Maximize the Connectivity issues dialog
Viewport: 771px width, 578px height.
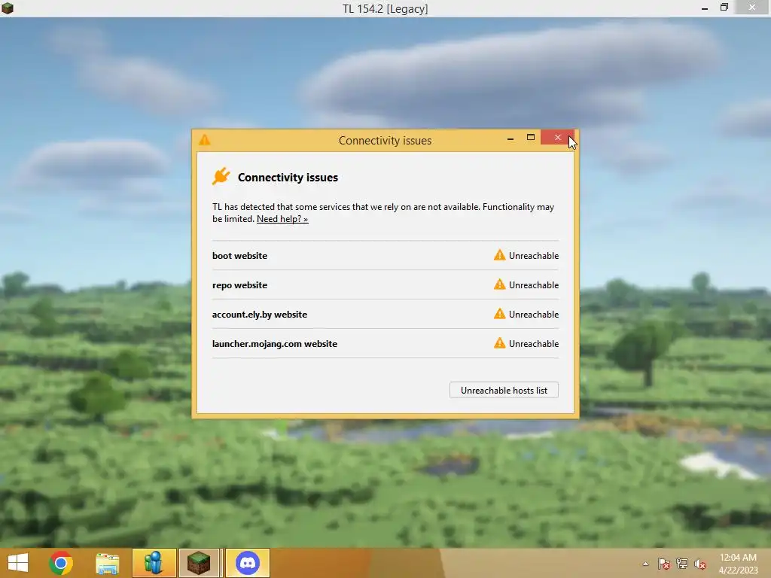pos(531,137)
